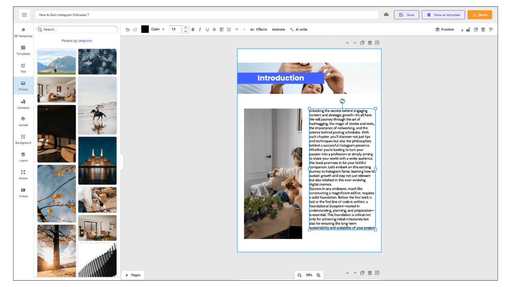Expand the Pages panel
This screenshot has height=287, width=511.
click(133, 275)
